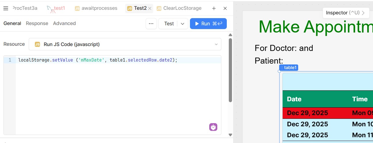Viewport: 373px width, 143px height.
Task: Open the hamburger query list menu
Action: (x=6, y=8)
